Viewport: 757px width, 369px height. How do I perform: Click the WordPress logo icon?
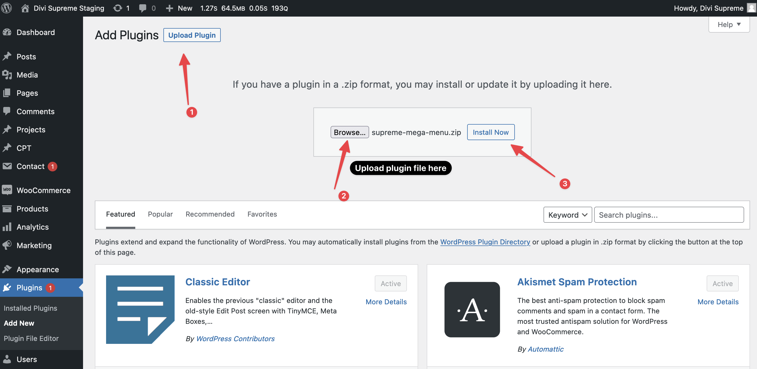[x=6, y=8]
